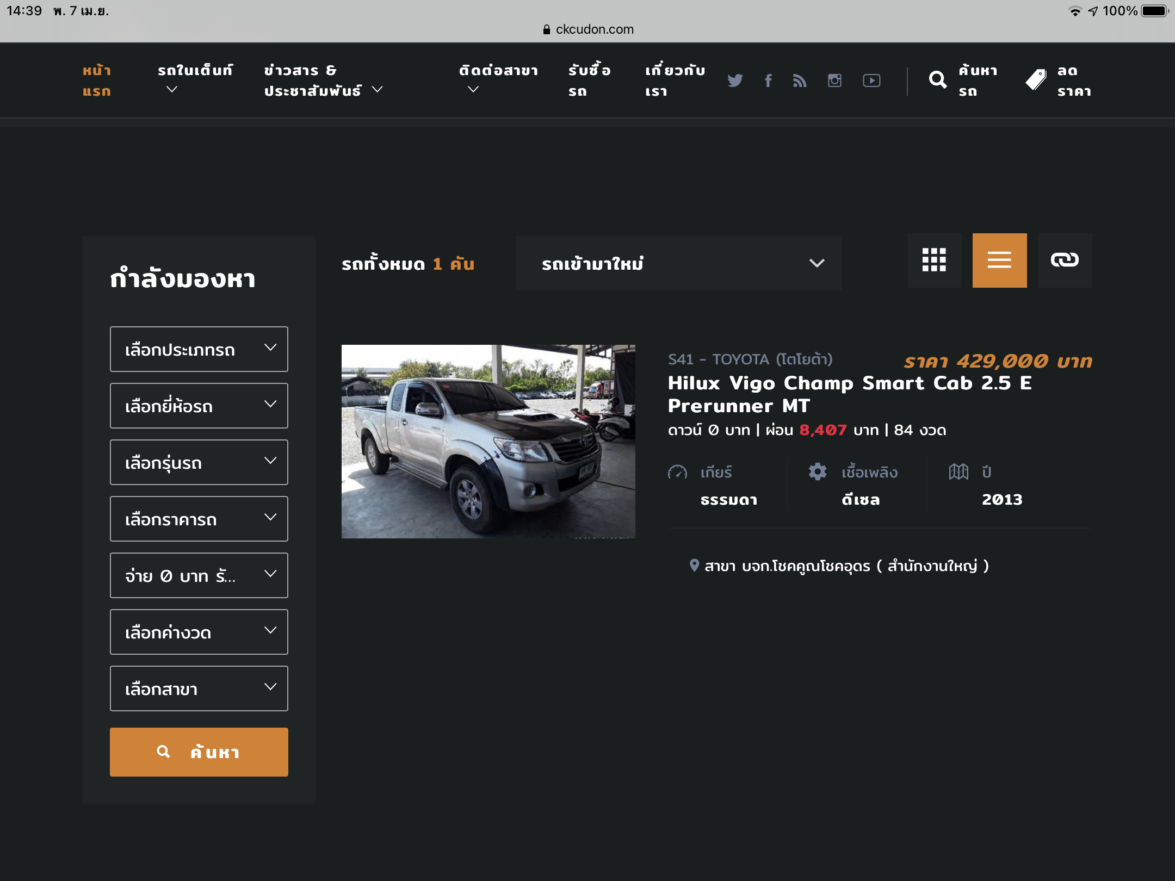Open the จ่าย 0 บาท down payment dropdown
This screenshot has height=881, width=1175.
point(199,575)
